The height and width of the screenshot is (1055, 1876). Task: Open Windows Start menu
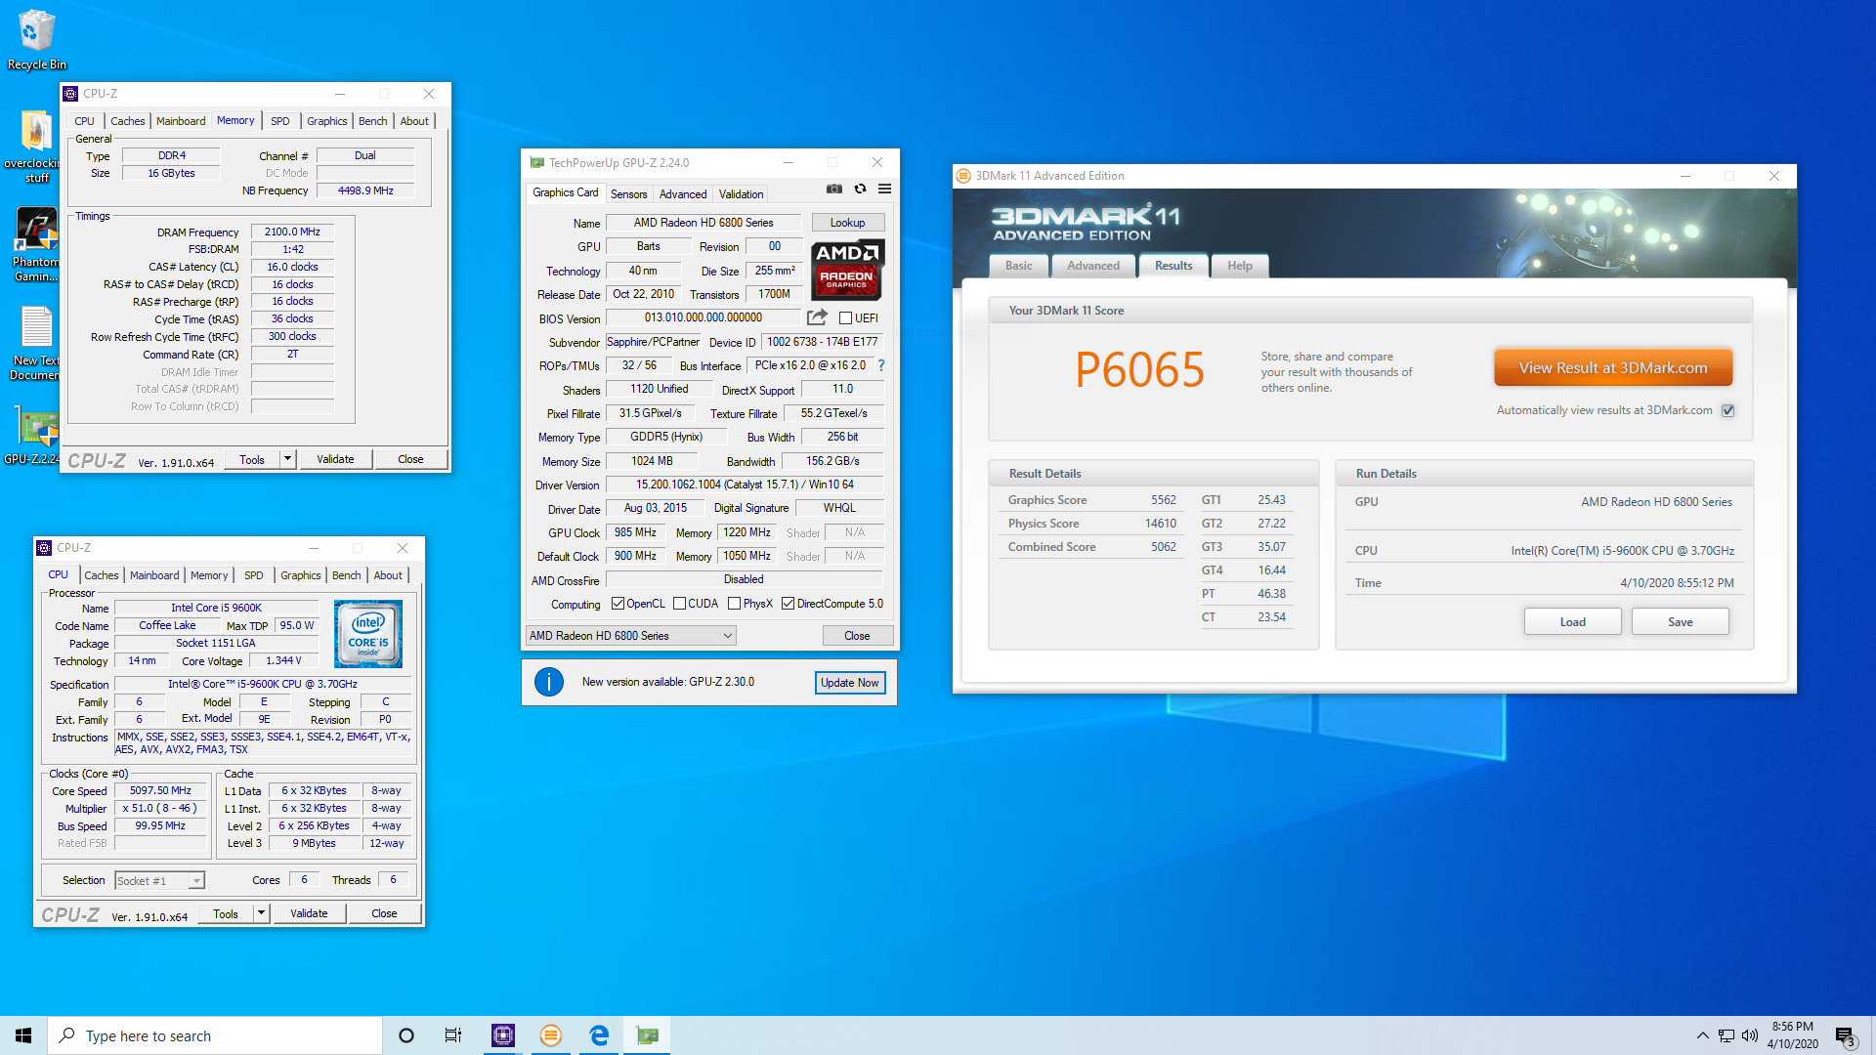click(x=23, y=1035)
